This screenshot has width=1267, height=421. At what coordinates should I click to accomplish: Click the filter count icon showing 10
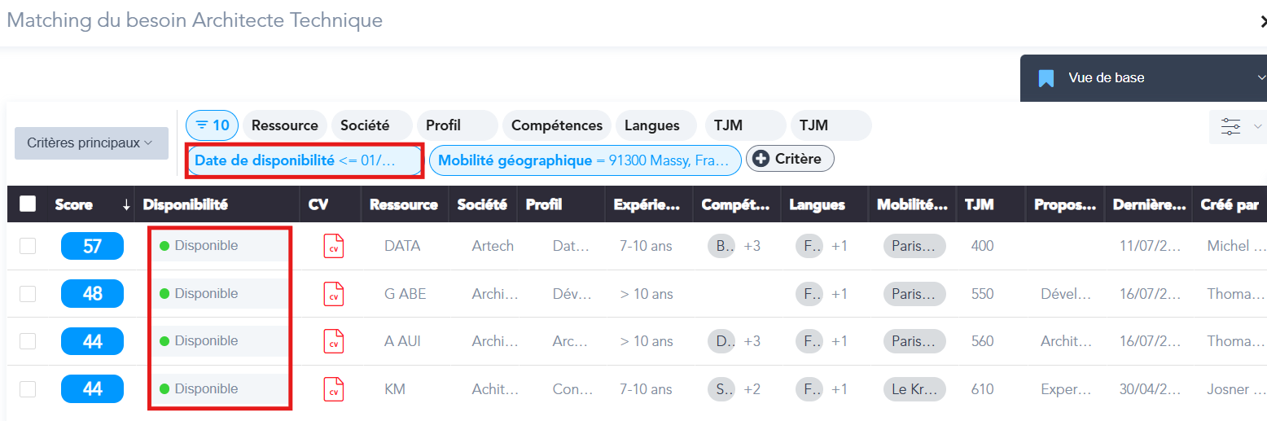tap(213, 125)
